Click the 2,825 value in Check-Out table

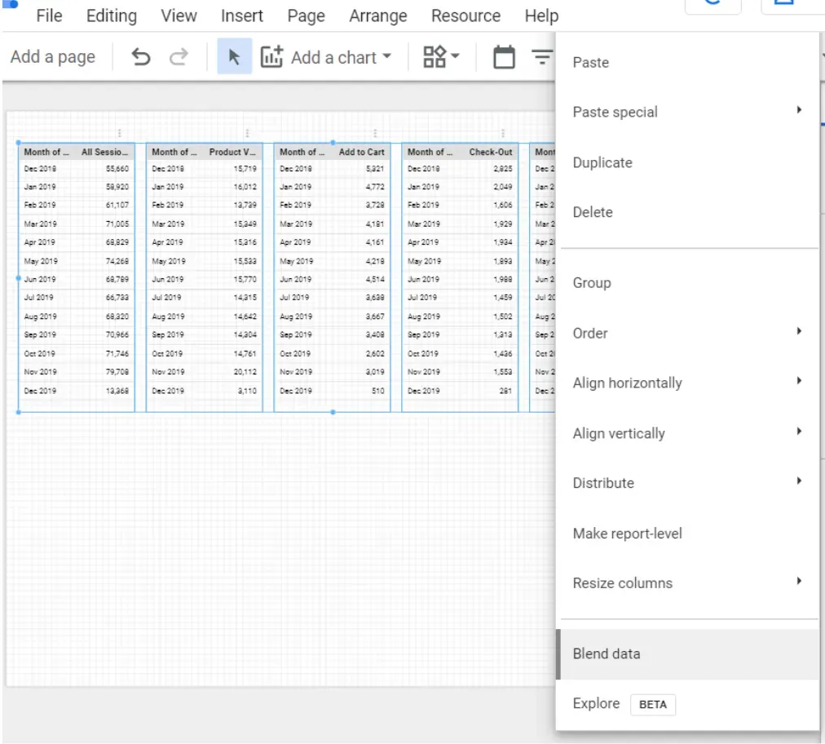pos(503,169)
